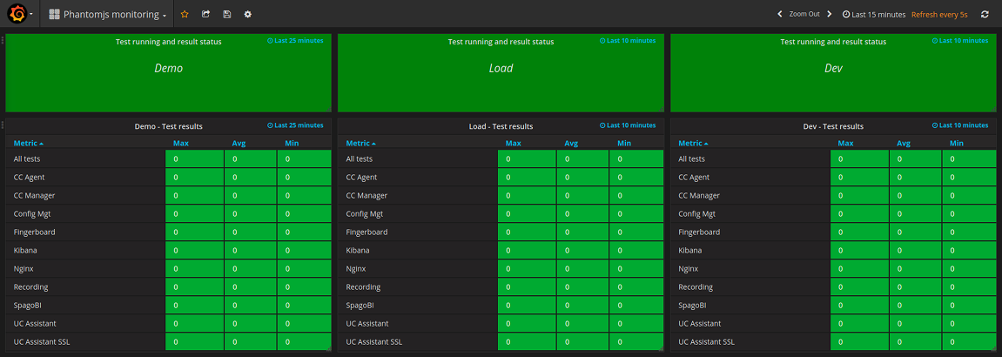This screenshot has height=357, width=1002.
Task: Sort Dev table by Avg column header
Action: [904, 143]
